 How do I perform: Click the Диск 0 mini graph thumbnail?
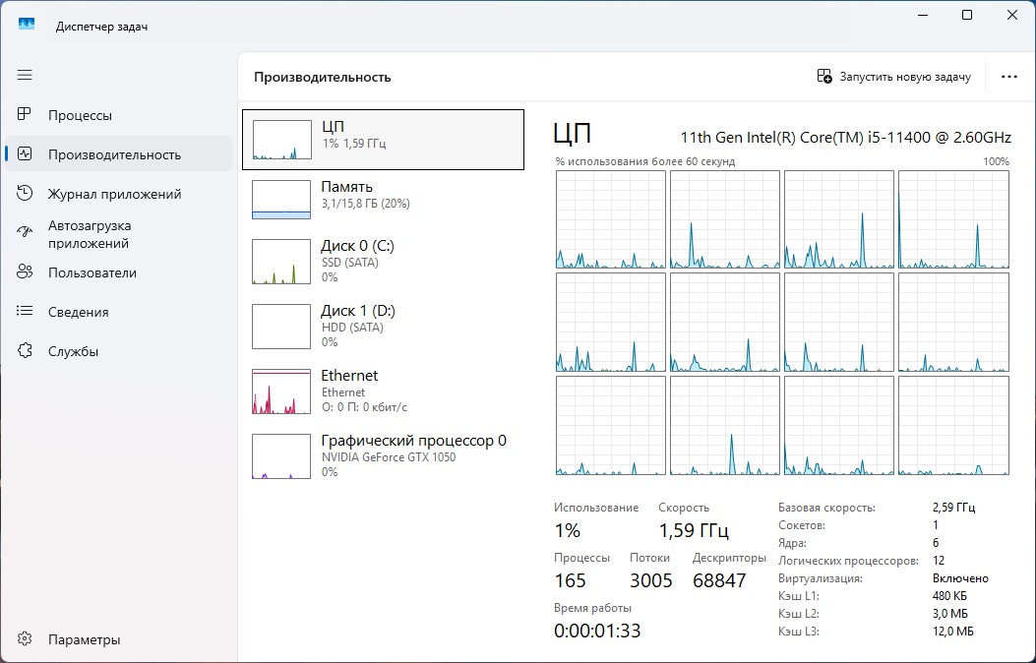coord(281,262)
